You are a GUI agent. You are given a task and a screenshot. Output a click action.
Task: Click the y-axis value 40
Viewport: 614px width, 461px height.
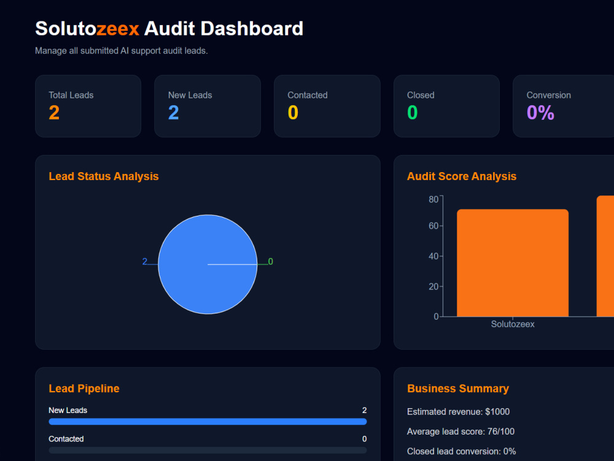pos(433,256)
